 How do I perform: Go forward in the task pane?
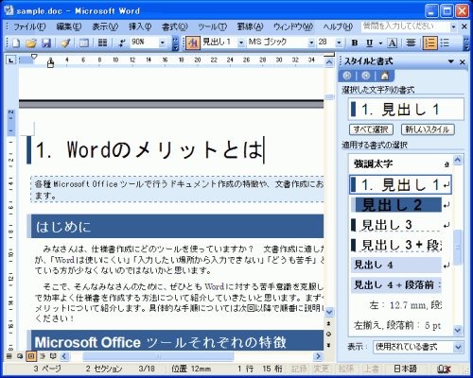(366, 76)
